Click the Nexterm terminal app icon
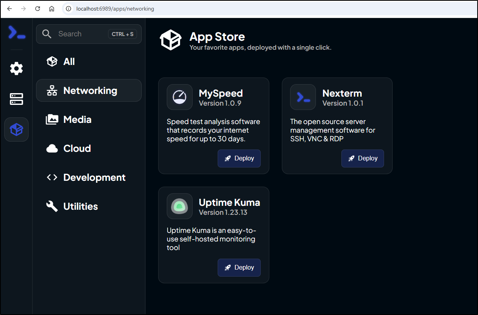478x315 pixels. (x=303, y=97)
